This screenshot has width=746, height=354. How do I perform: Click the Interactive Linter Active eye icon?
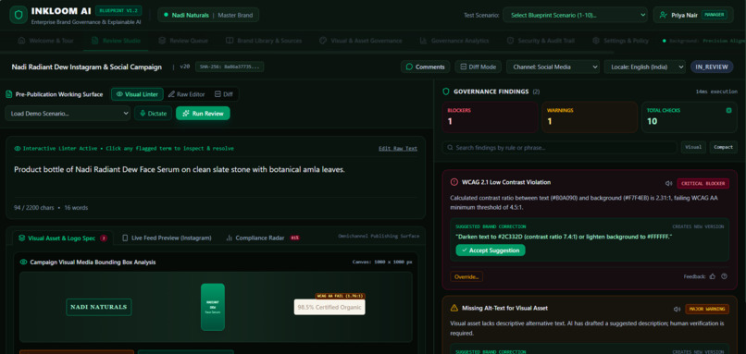pyautogui.click(x=18, y=148)
